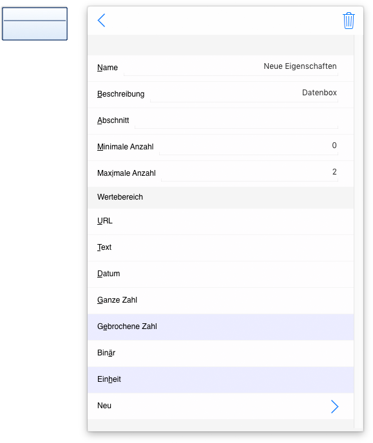The image size is (373, 443).
Task: Click the Beschreibung field showing Datenbox
Action: click(244, 93)
